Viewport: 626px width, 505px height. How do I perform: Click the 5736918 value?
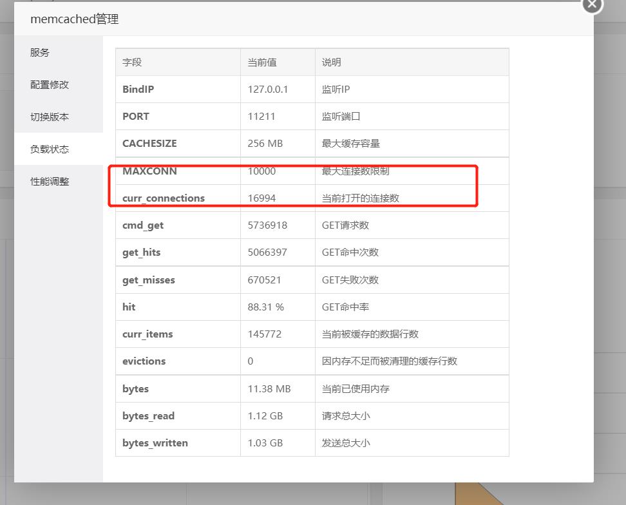pos(267,225)
